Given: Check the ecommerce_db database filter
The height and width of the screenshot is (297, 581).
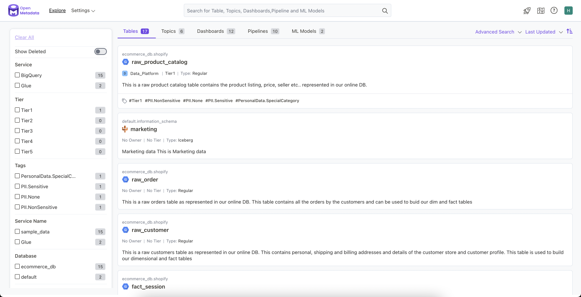Looking at the screenshot, I should pos(17,266).
